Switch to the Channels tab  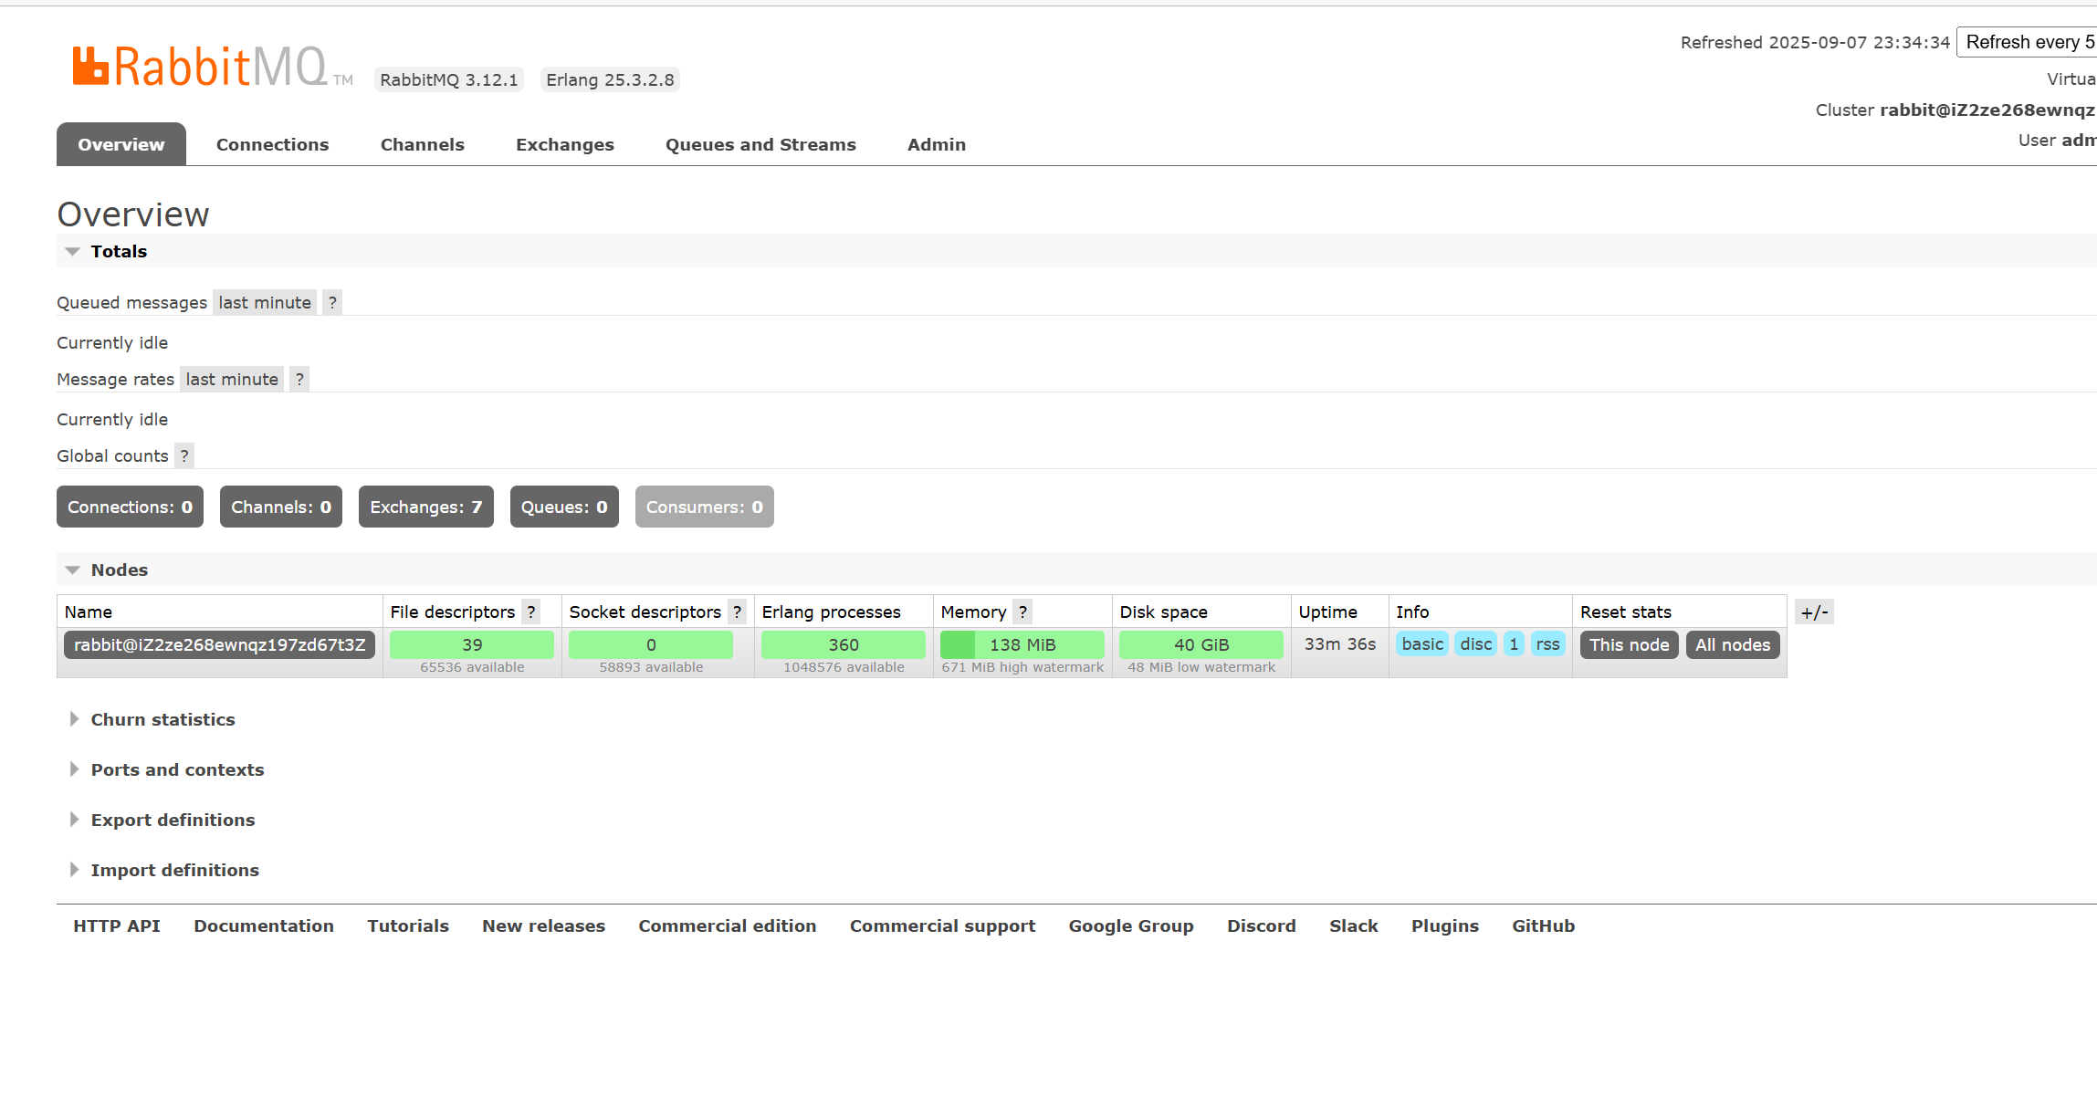(423, 144)
